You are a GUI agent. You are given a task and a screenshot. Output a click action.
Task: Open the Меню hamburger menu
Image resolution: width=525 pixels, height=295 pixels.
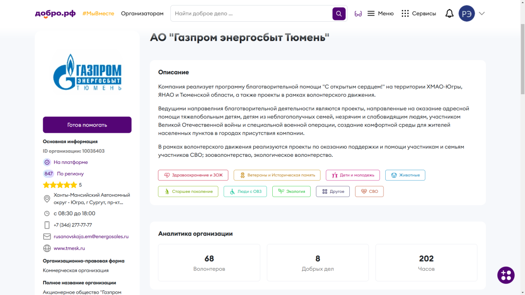point(380,14)
